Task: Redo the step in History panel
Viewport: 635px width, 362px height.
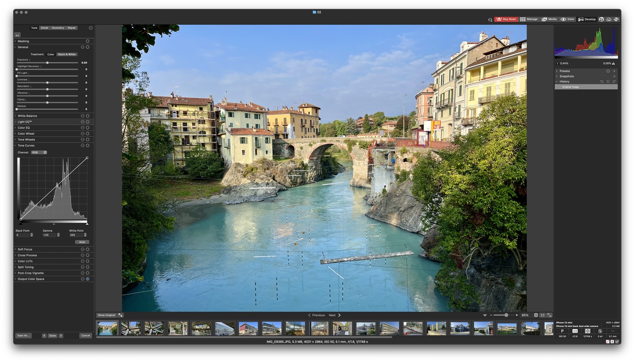Action: 614,82
